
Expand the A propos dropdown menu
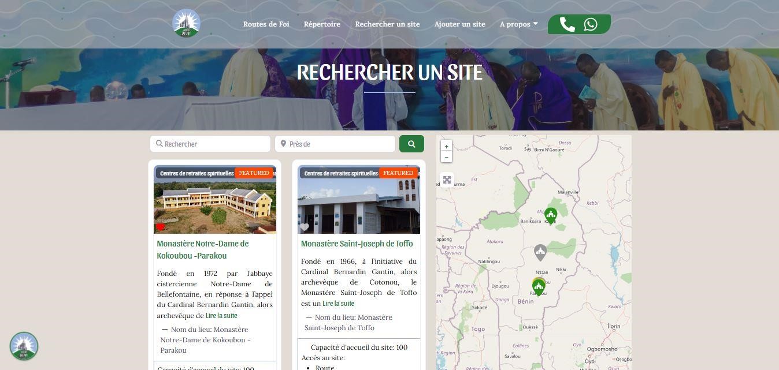[518, 24]
